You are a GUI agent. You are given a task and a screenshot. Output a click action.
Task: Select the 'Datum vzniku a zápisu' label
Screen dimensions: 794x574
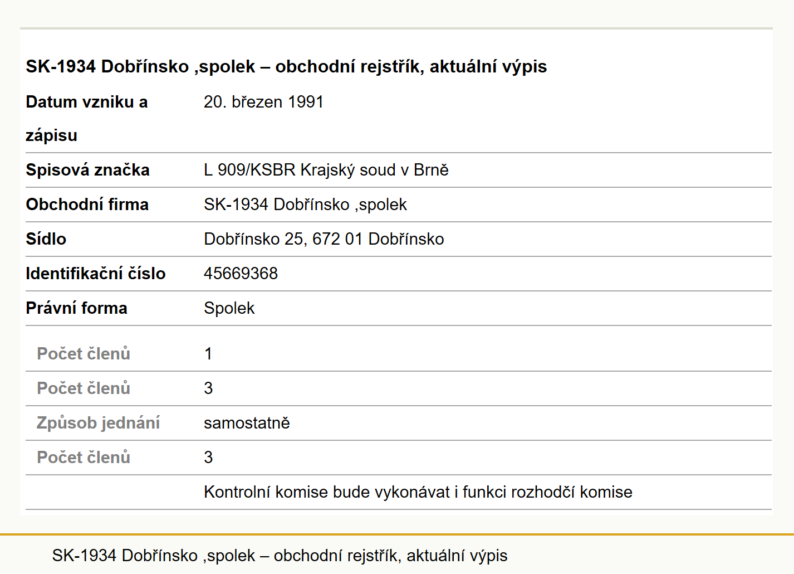coord(86,119)
